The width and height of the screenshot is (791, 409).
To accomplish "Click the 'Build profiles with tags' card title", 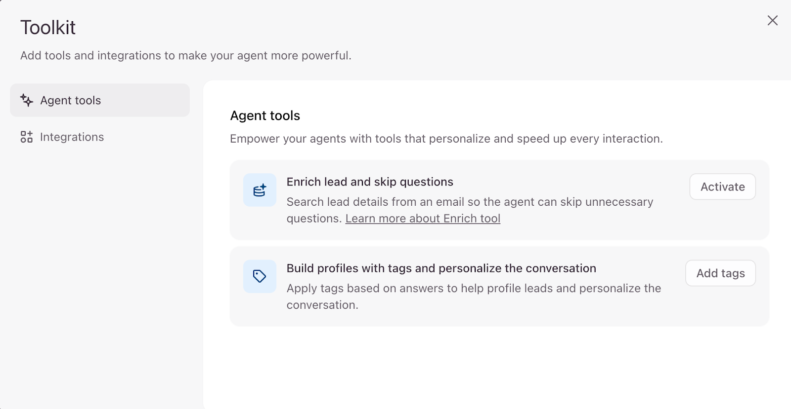I will [441, 268].
